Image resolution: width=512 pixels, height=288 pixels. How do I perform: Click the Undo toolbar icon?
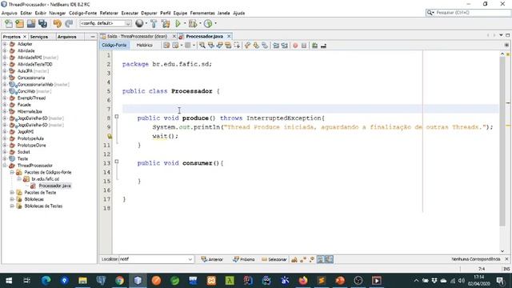(58, 23)
